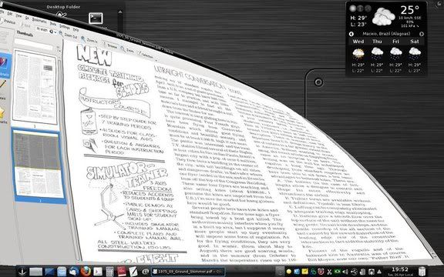Open the red book application in panel

pyautogui.click(x=122, y=272)
